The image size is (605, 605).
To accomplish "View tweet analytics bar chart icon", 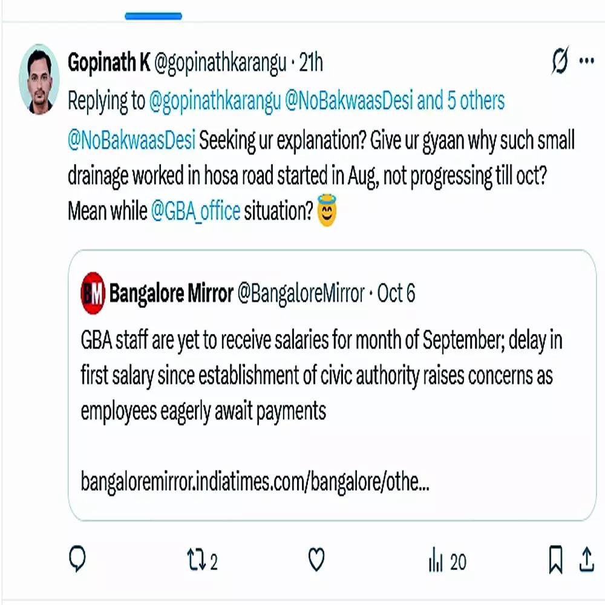I will coord(436,561).
